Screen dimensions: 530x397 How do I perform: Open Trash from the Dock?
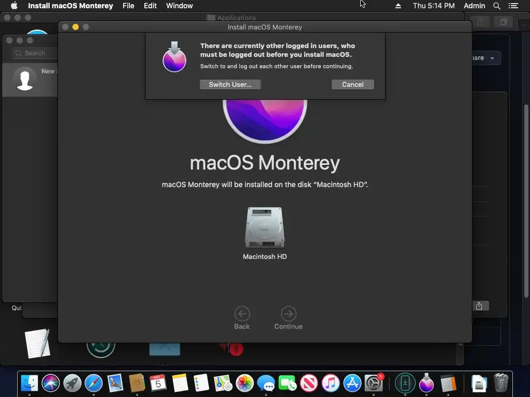coord(501,383)
